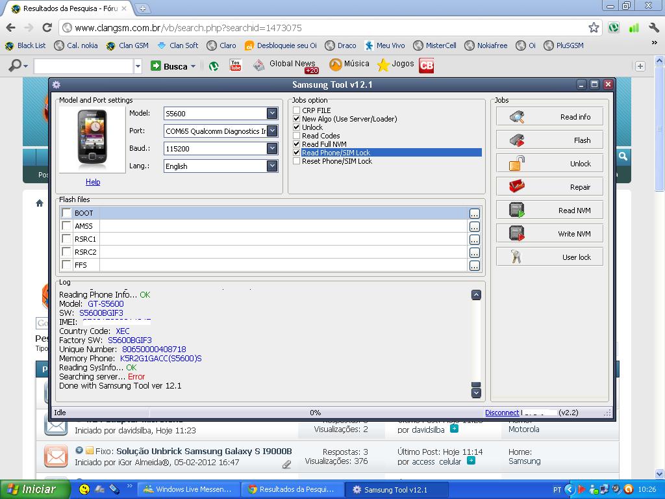The image size is (665, 499).
Task: Open the Clan Soft bookmark
Action: coord(178,45)
